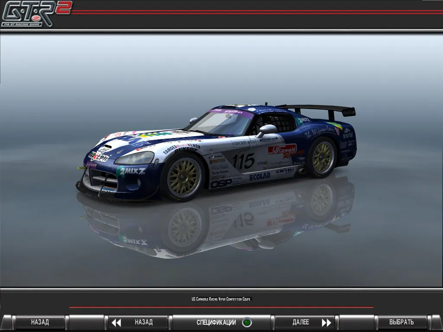This screenshot has height=332, width=443.
Task: Choose this car with ВЫБРАТЬ
Action: [401, 322]
